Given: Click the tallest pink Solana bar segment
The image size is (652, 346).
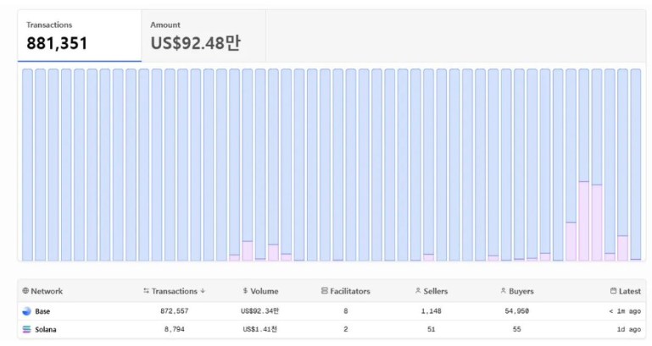Looking at the screenshot, I should coord(584,221).
